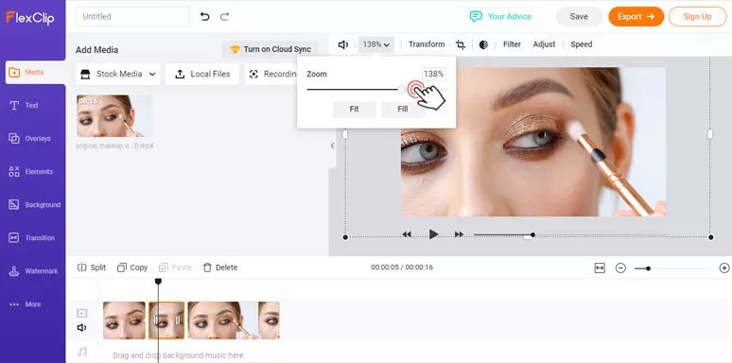Play the preview video

(434, 234)
